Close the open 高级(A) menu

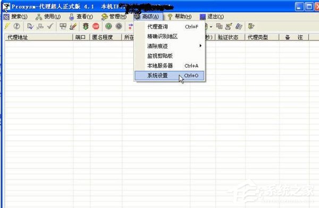[148, 16]
